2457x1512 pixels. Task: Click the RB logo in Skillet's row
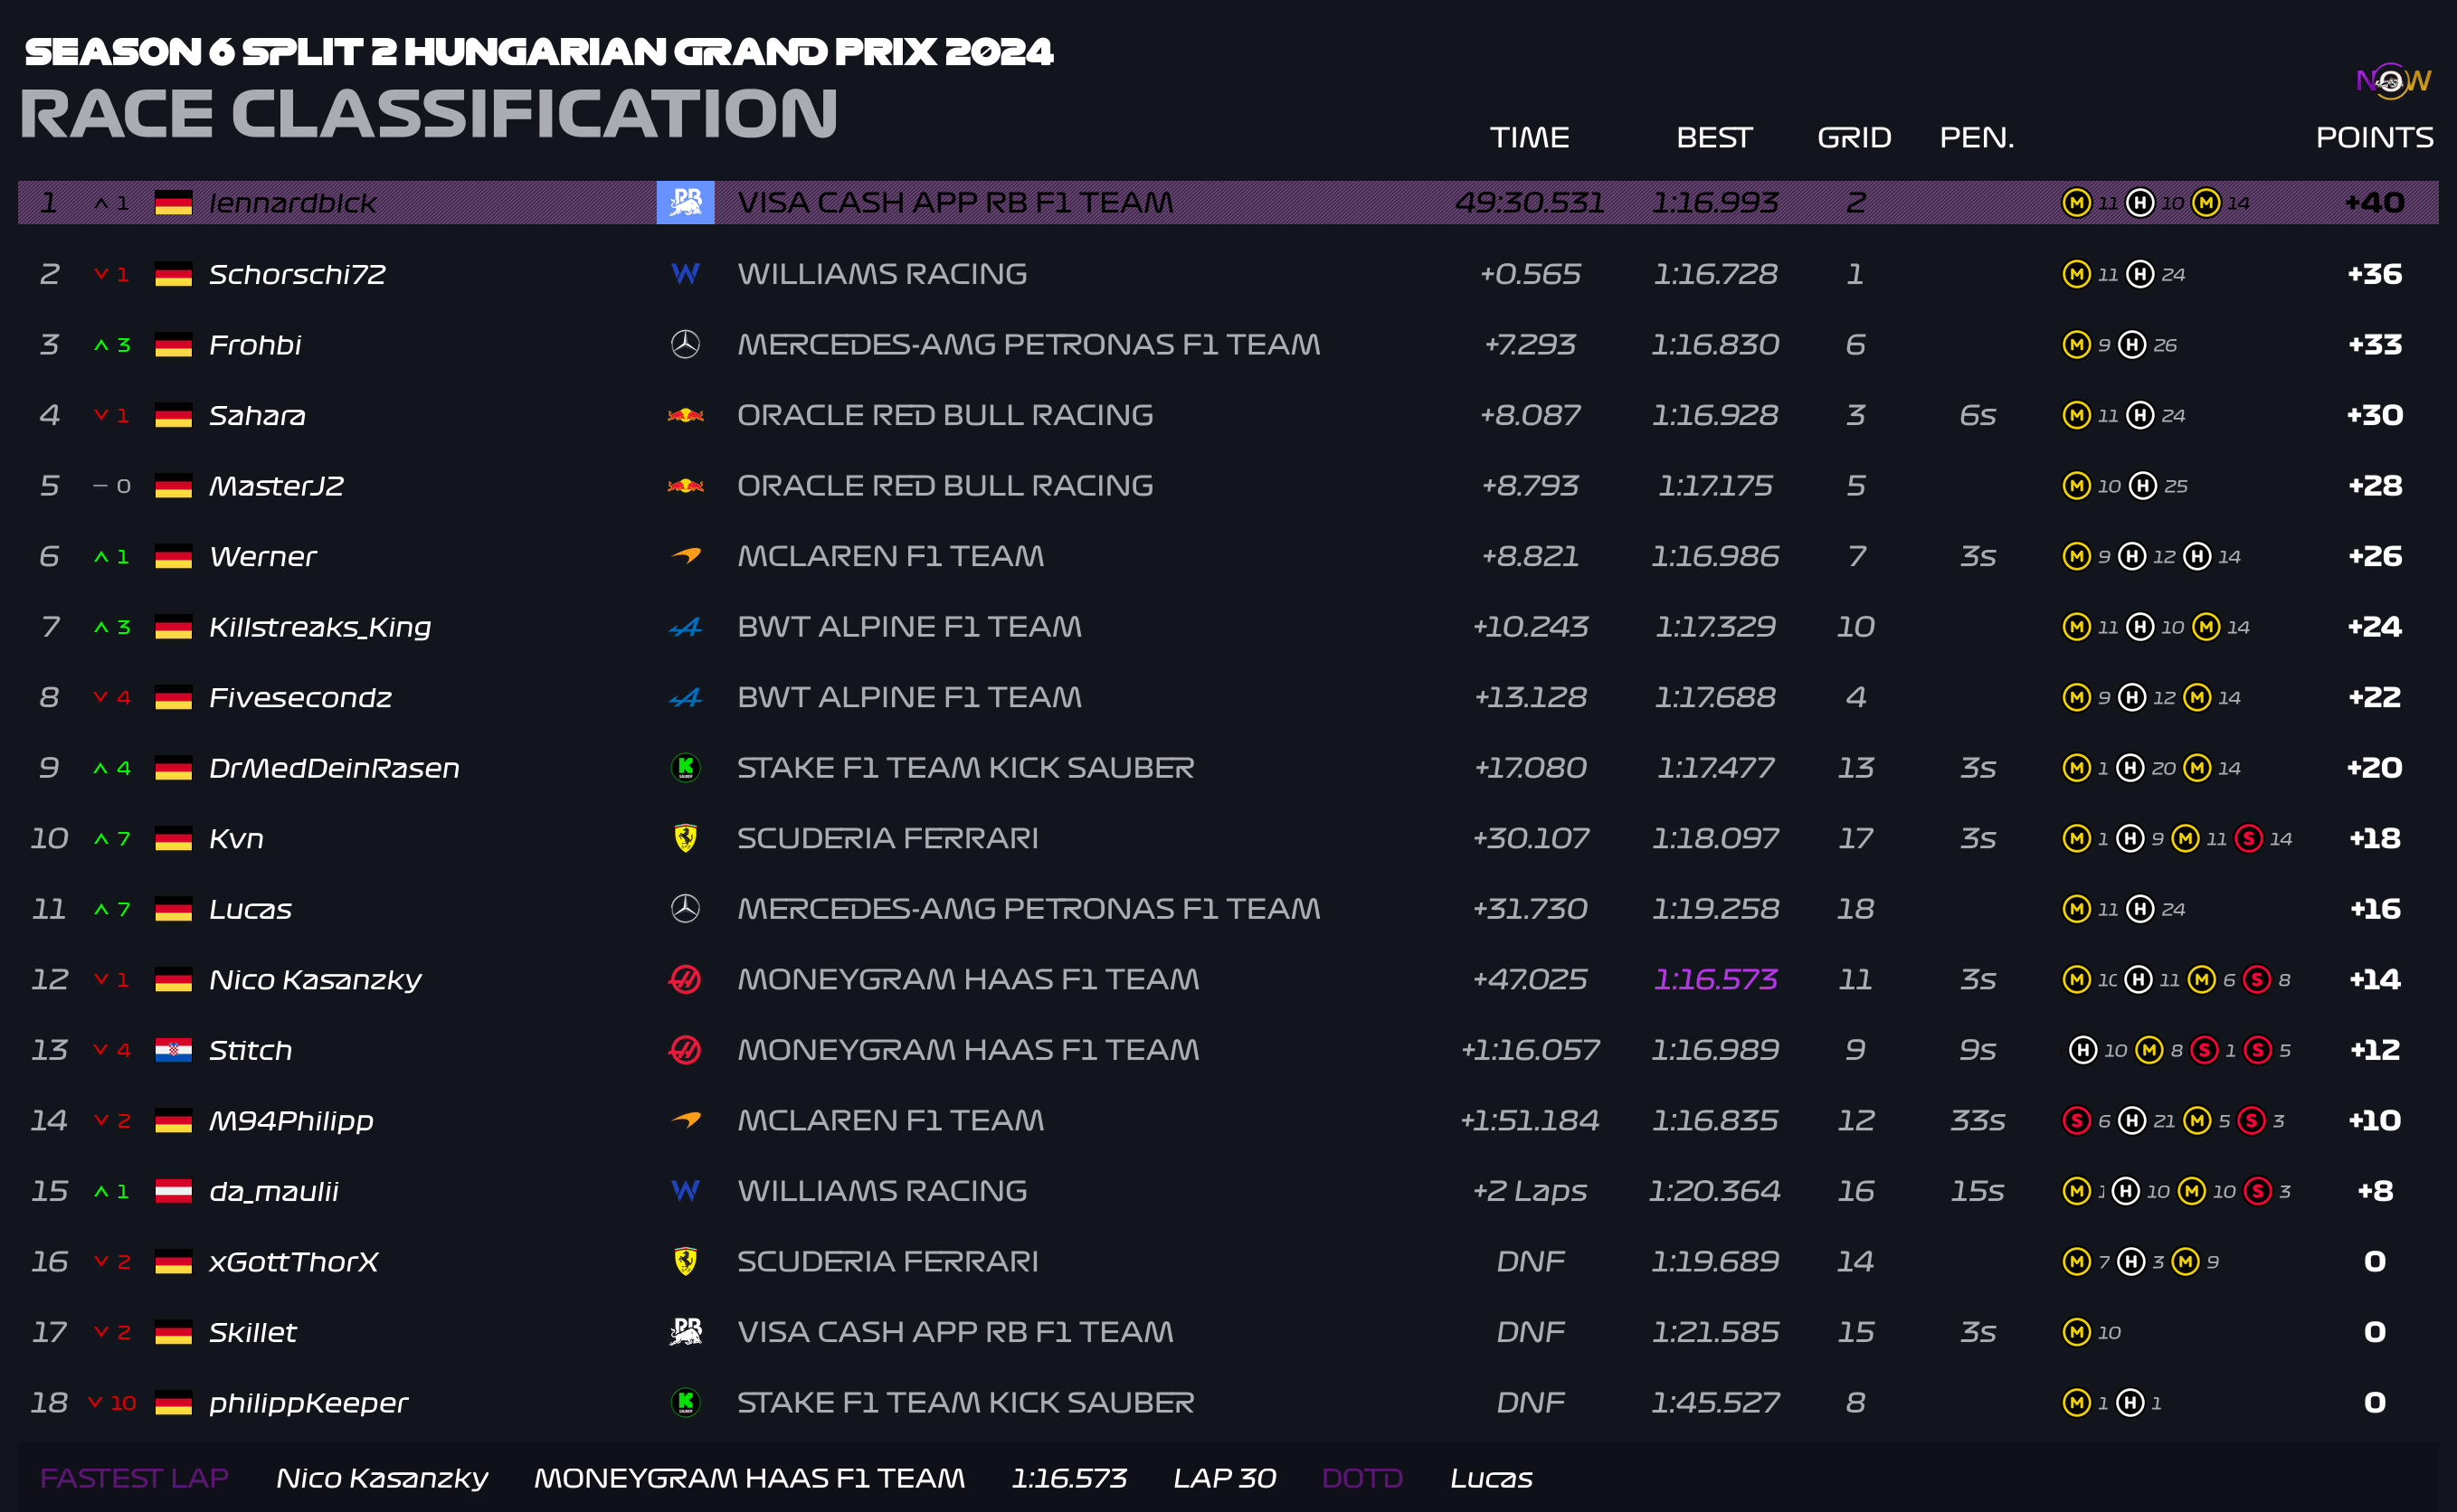tap(686, 1331)
